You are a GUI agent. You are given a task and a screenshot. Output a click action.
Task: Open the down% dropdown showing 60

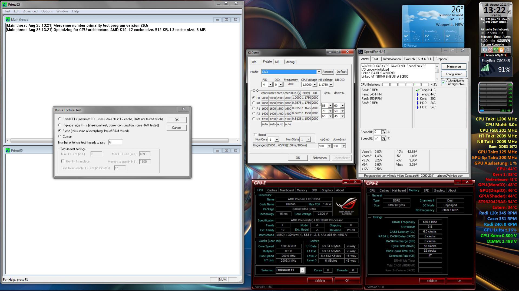(342, 106)
